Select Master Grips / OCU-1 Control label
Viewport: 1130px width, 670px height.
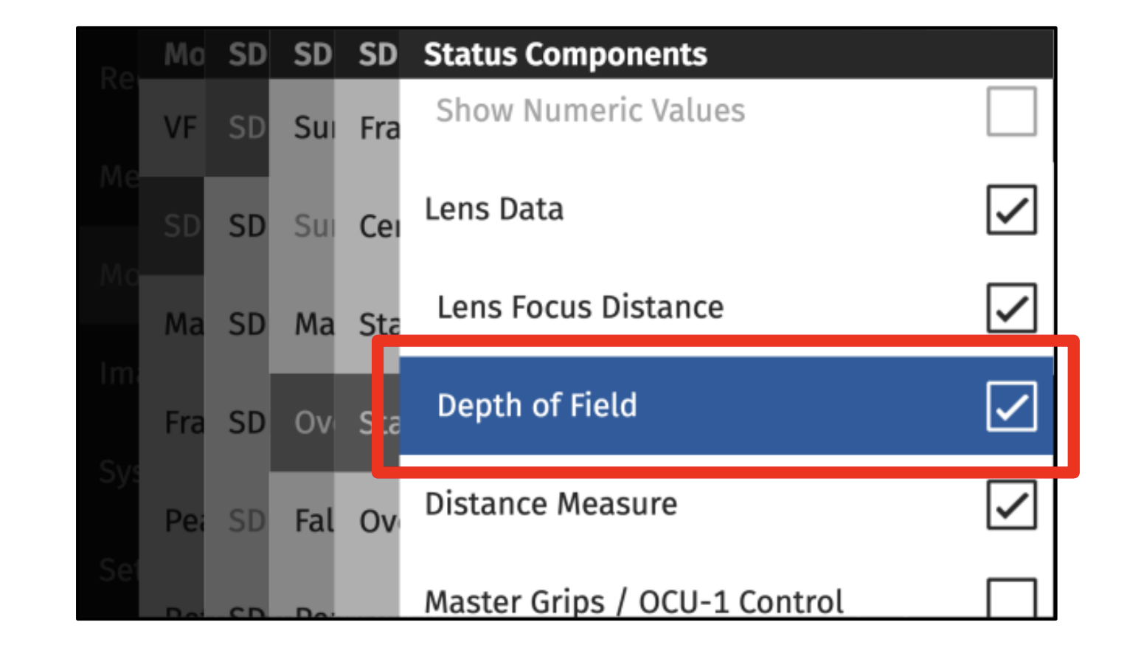634,602
